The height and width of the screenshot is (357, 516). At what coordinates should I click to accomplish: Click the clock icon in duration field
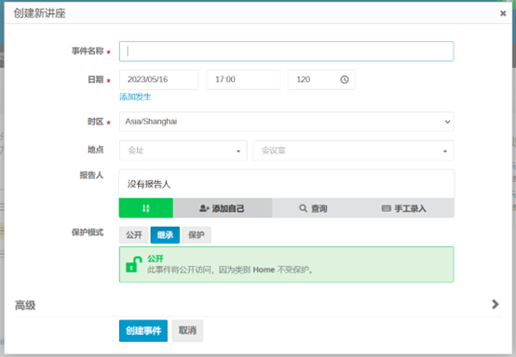(x=345, y=79)
